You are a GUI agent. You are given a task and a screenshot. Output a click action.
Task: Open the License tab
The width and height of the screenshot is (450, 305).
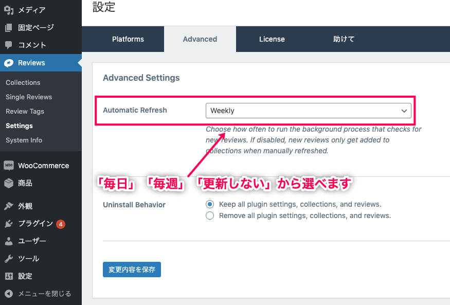coord(272,39)
